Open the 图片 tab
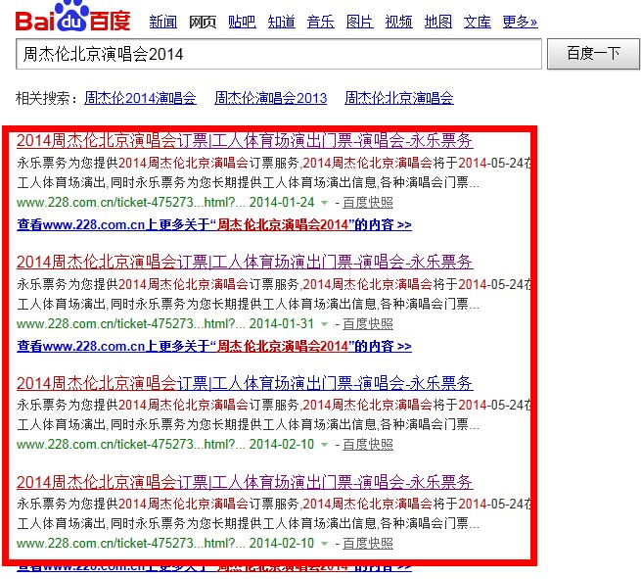Screen dimensions: 641x579 click(360, 22)
